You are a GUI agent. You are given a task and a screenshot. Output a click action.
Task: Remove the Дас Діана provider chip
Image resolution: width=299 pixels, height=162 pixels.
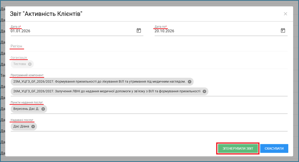click(33, 127)
